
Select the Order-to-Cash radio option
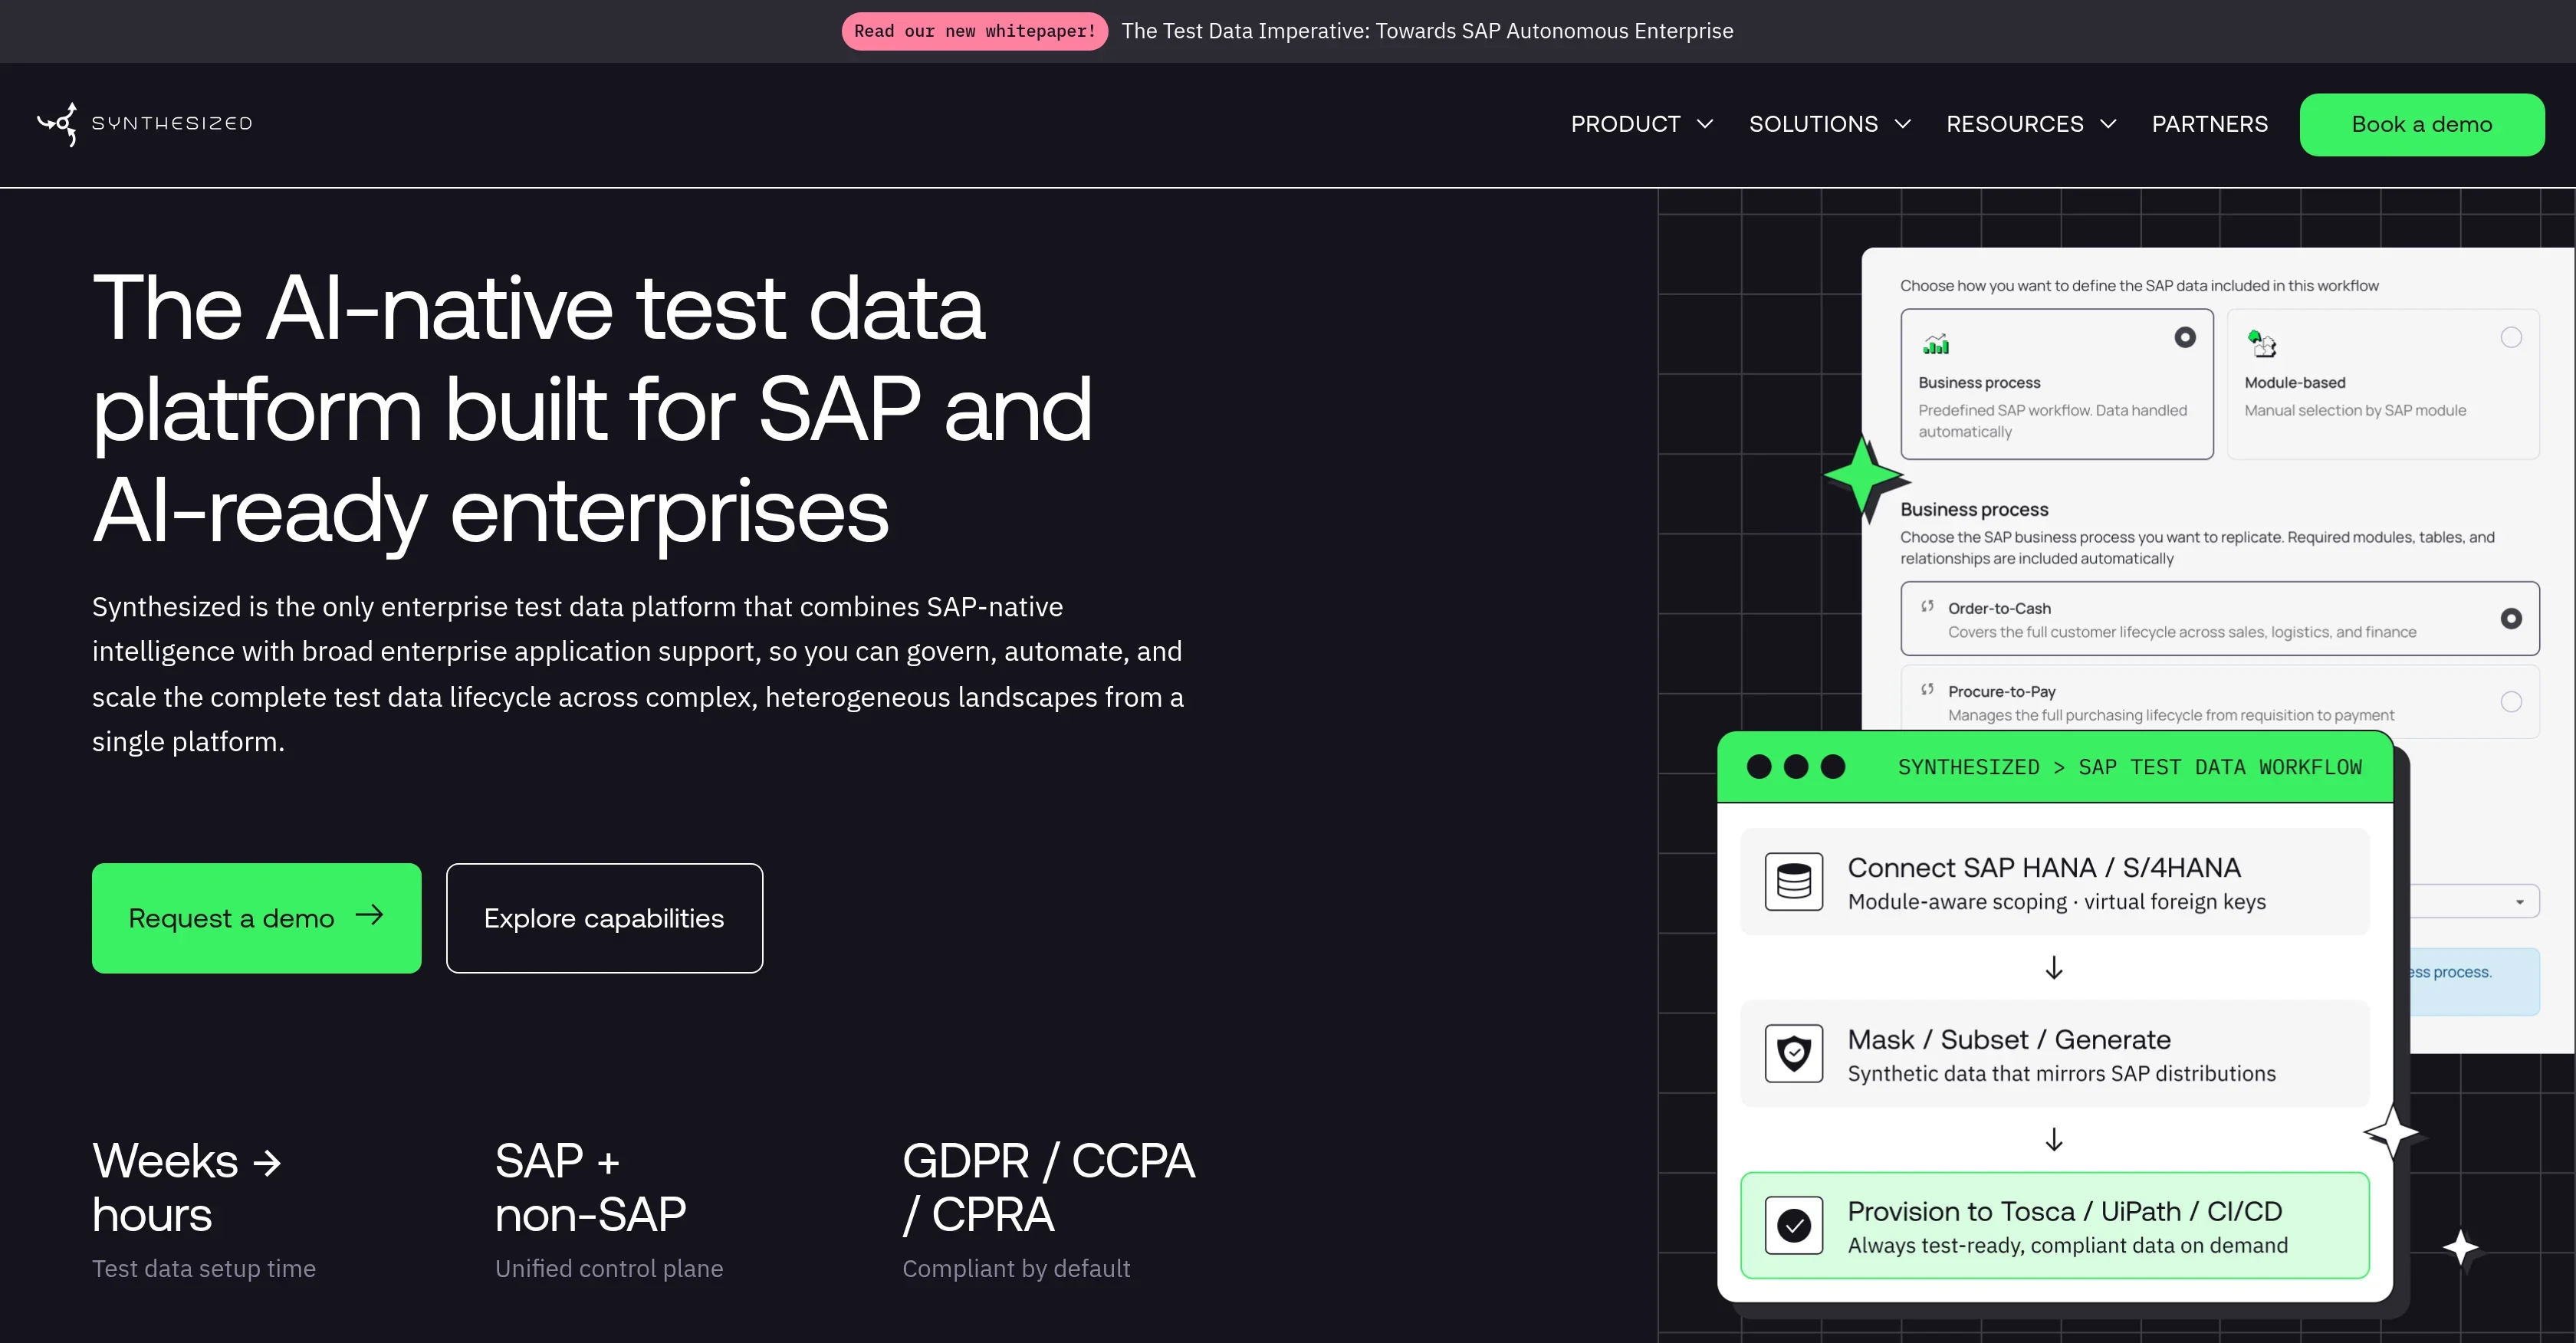[2511, 619]
